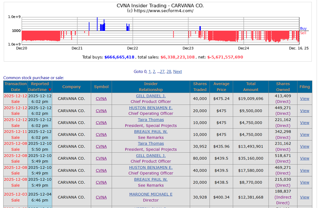
Task: Select the $400.34 average price cell
Action: click(221, 197)
